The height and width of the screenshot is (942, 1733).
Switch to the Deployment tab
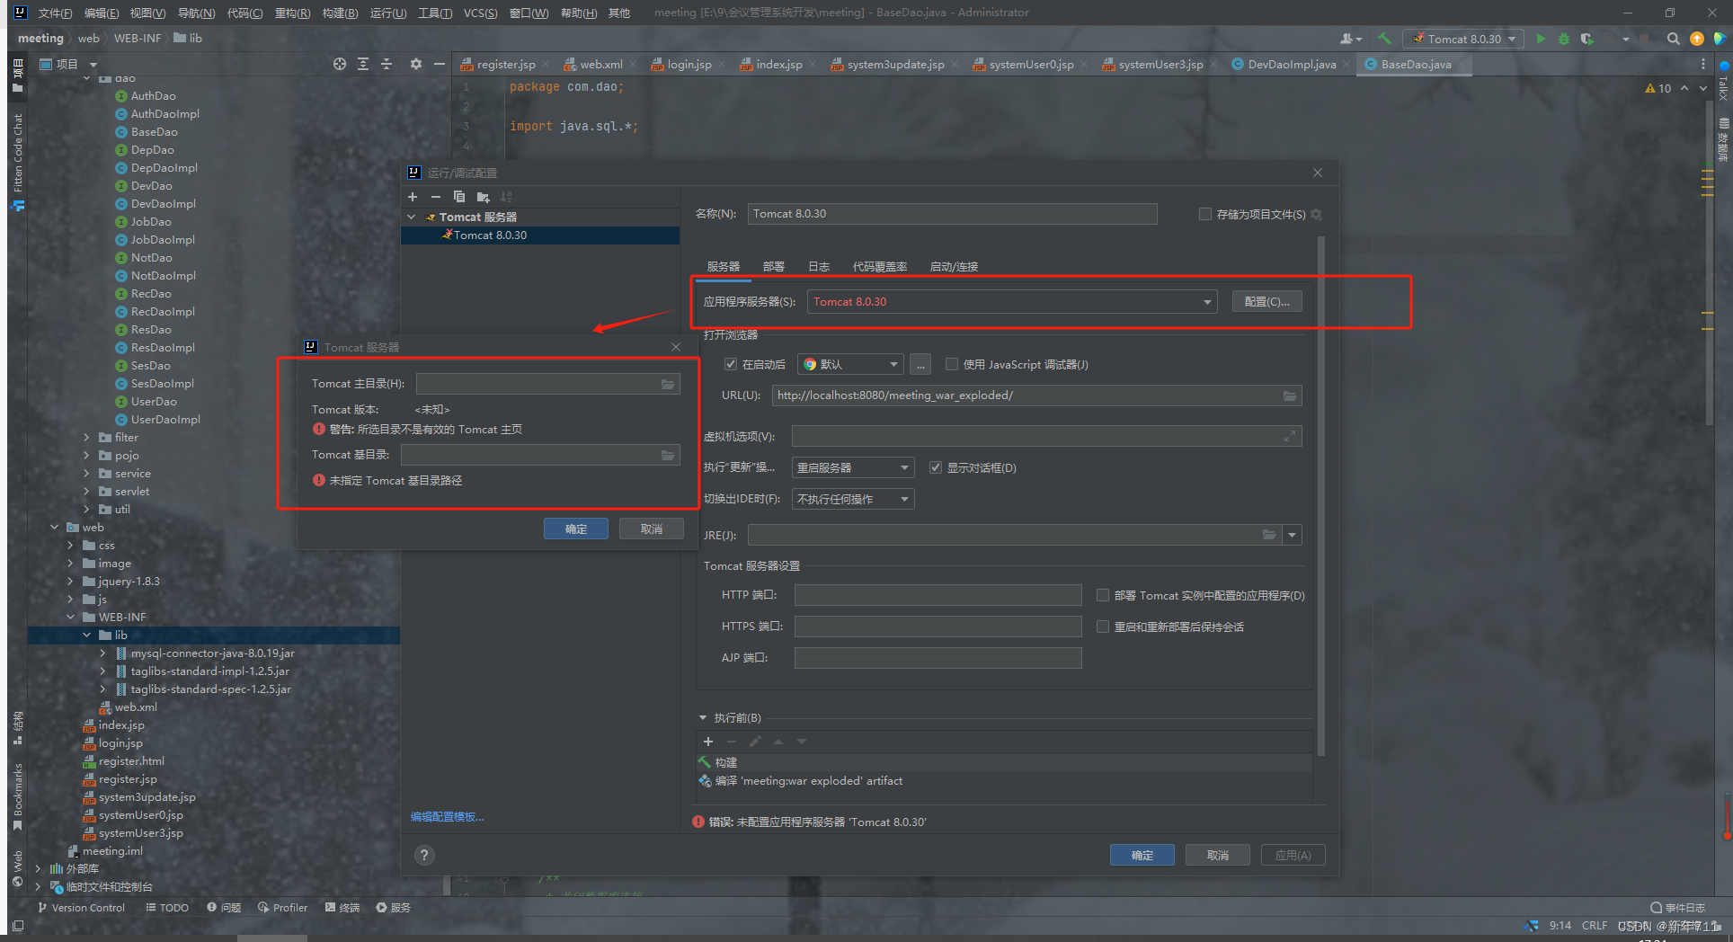pyautogui.click(x=774, y=267)
